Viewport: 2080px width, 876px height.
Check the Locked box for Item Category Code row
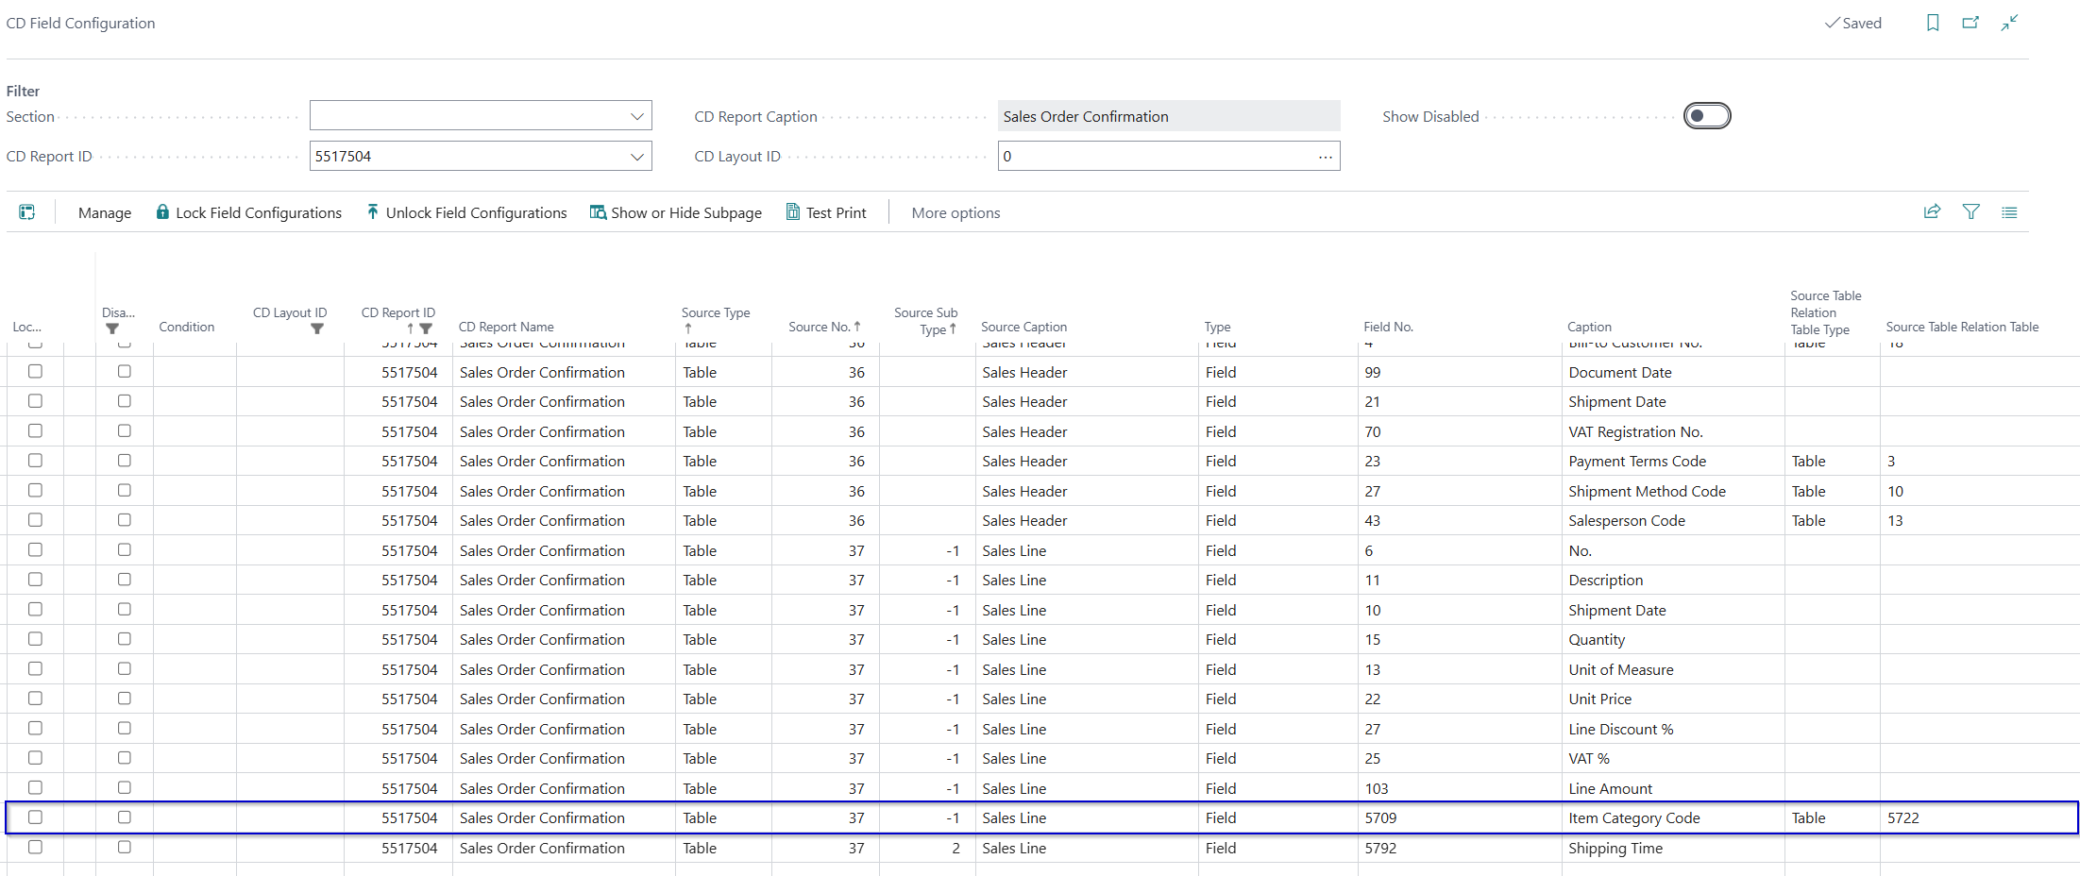[35, 817]
